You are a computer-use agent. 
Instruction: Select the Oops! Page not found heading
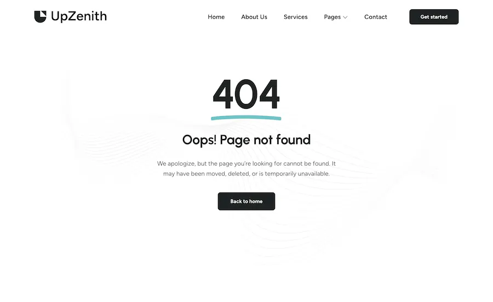click(x=246, y=140)
